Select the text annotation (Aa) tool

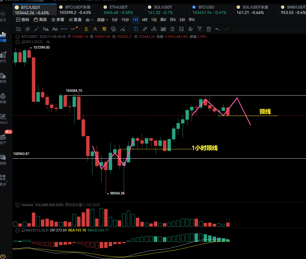55,29
